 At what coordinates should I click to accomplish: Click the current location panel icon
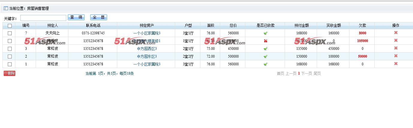(6, 8)
